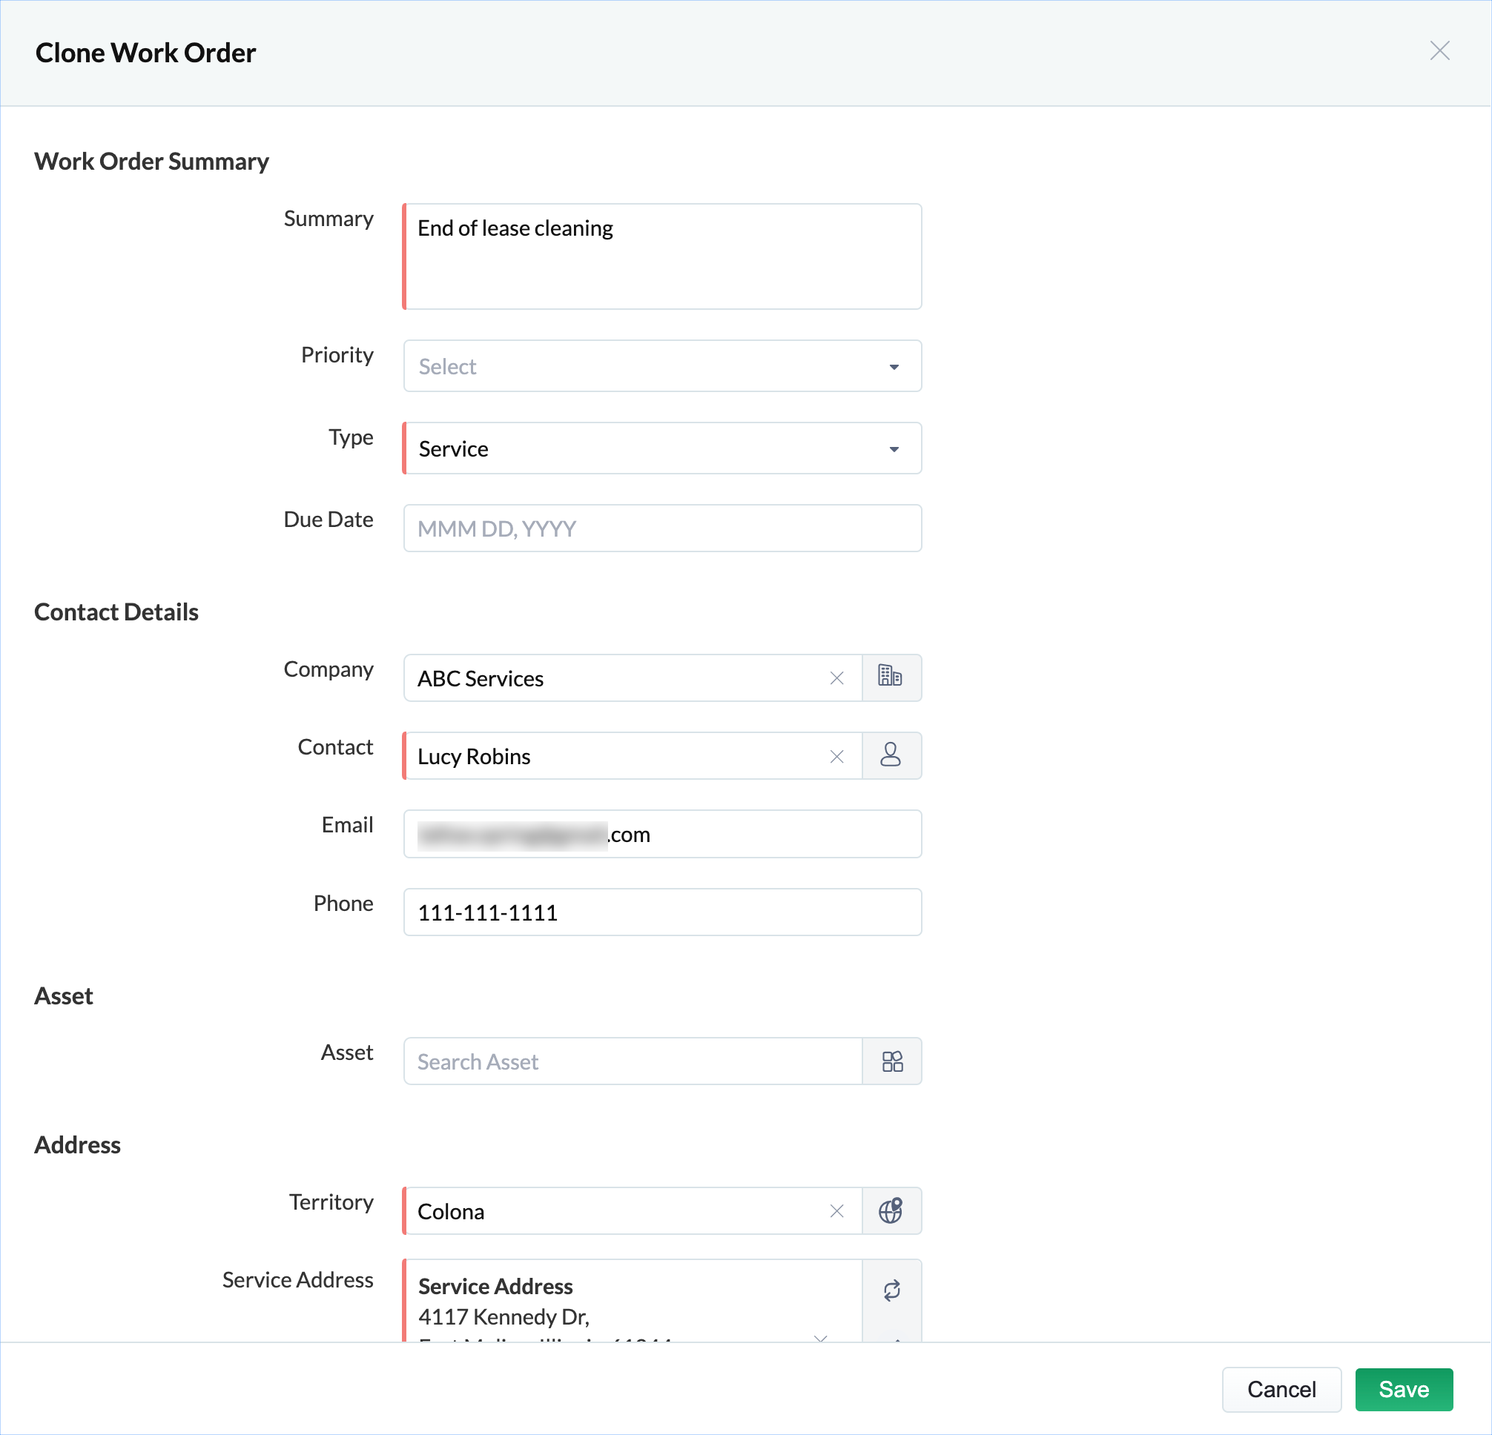Viewport: 1492px width, 1435px height.
Task: Open territory lookup globe icon
Action: 891,1210
